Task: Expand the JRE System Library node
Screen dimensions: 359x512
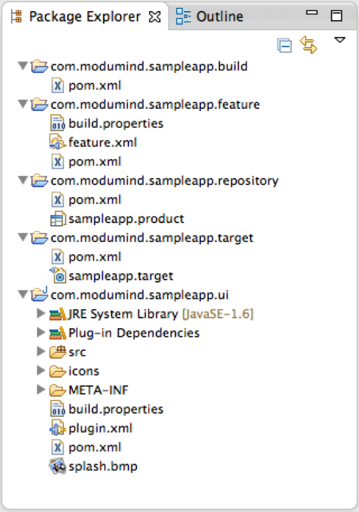Action: point(41,314)
